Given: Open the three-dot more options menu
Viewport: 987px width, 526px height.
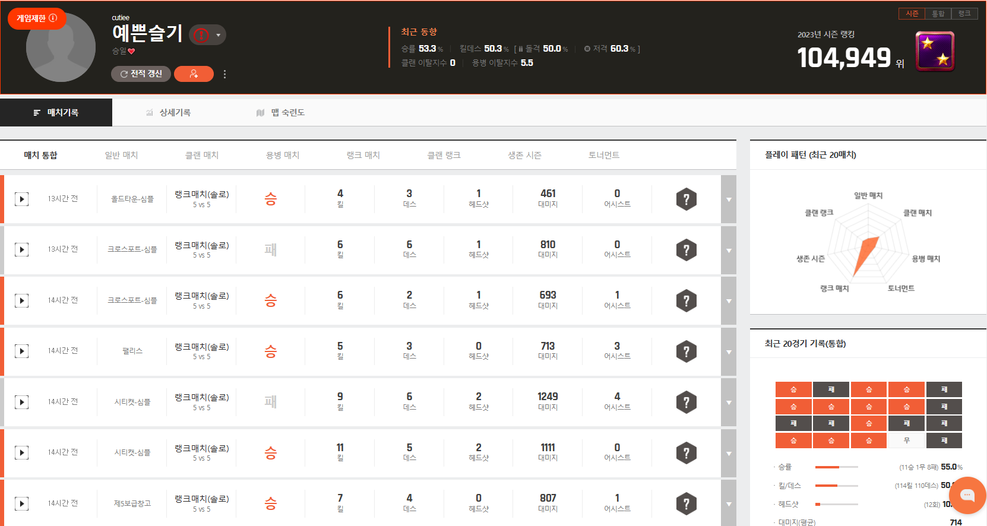Looking at the screenshot, I should point(224,74).
